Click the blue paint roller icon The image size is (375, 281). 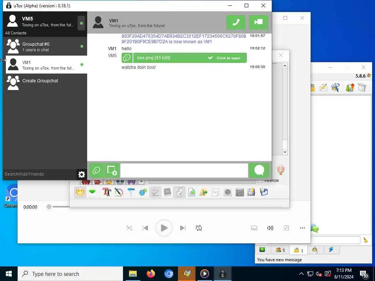click(131, 192)
